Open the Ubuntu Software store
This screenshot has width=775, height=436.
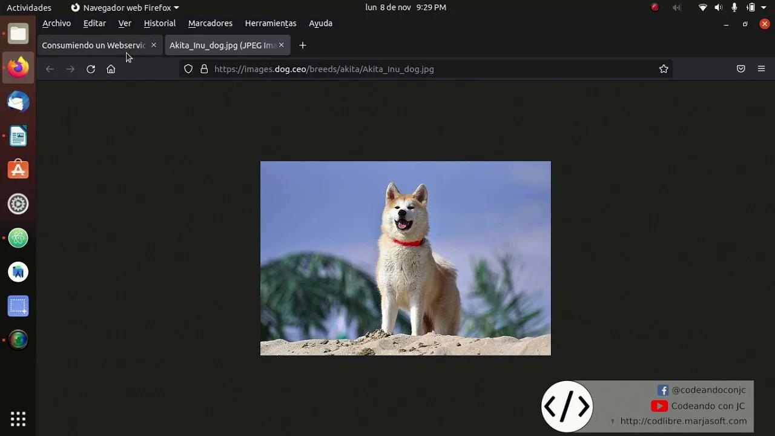18,170
